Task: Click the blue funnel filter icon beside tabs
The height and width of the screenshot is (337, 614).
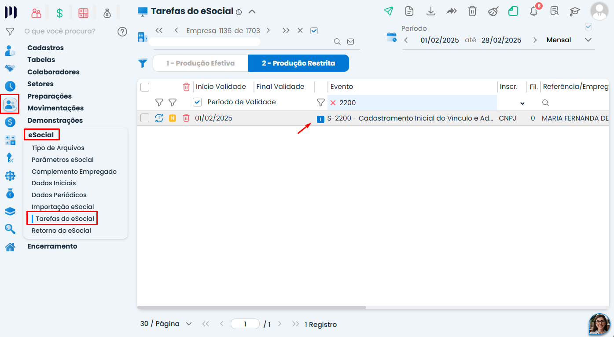Action: (143, 63)
